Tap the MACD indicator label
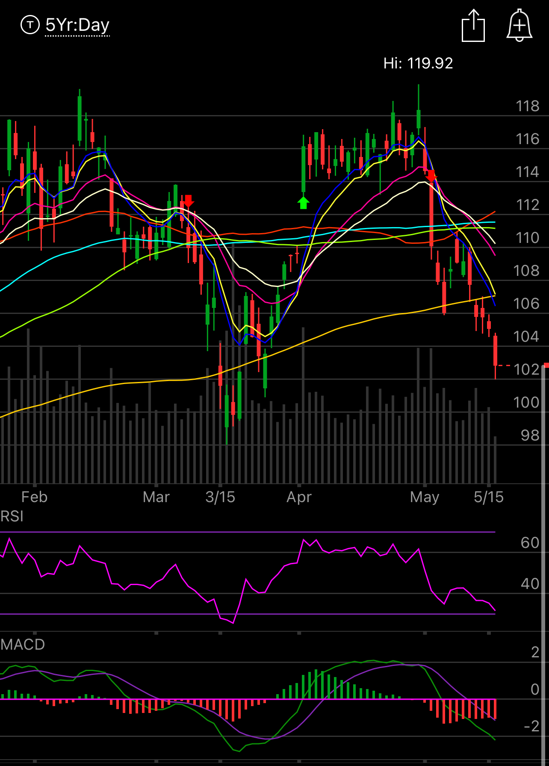 pos(23,644)
